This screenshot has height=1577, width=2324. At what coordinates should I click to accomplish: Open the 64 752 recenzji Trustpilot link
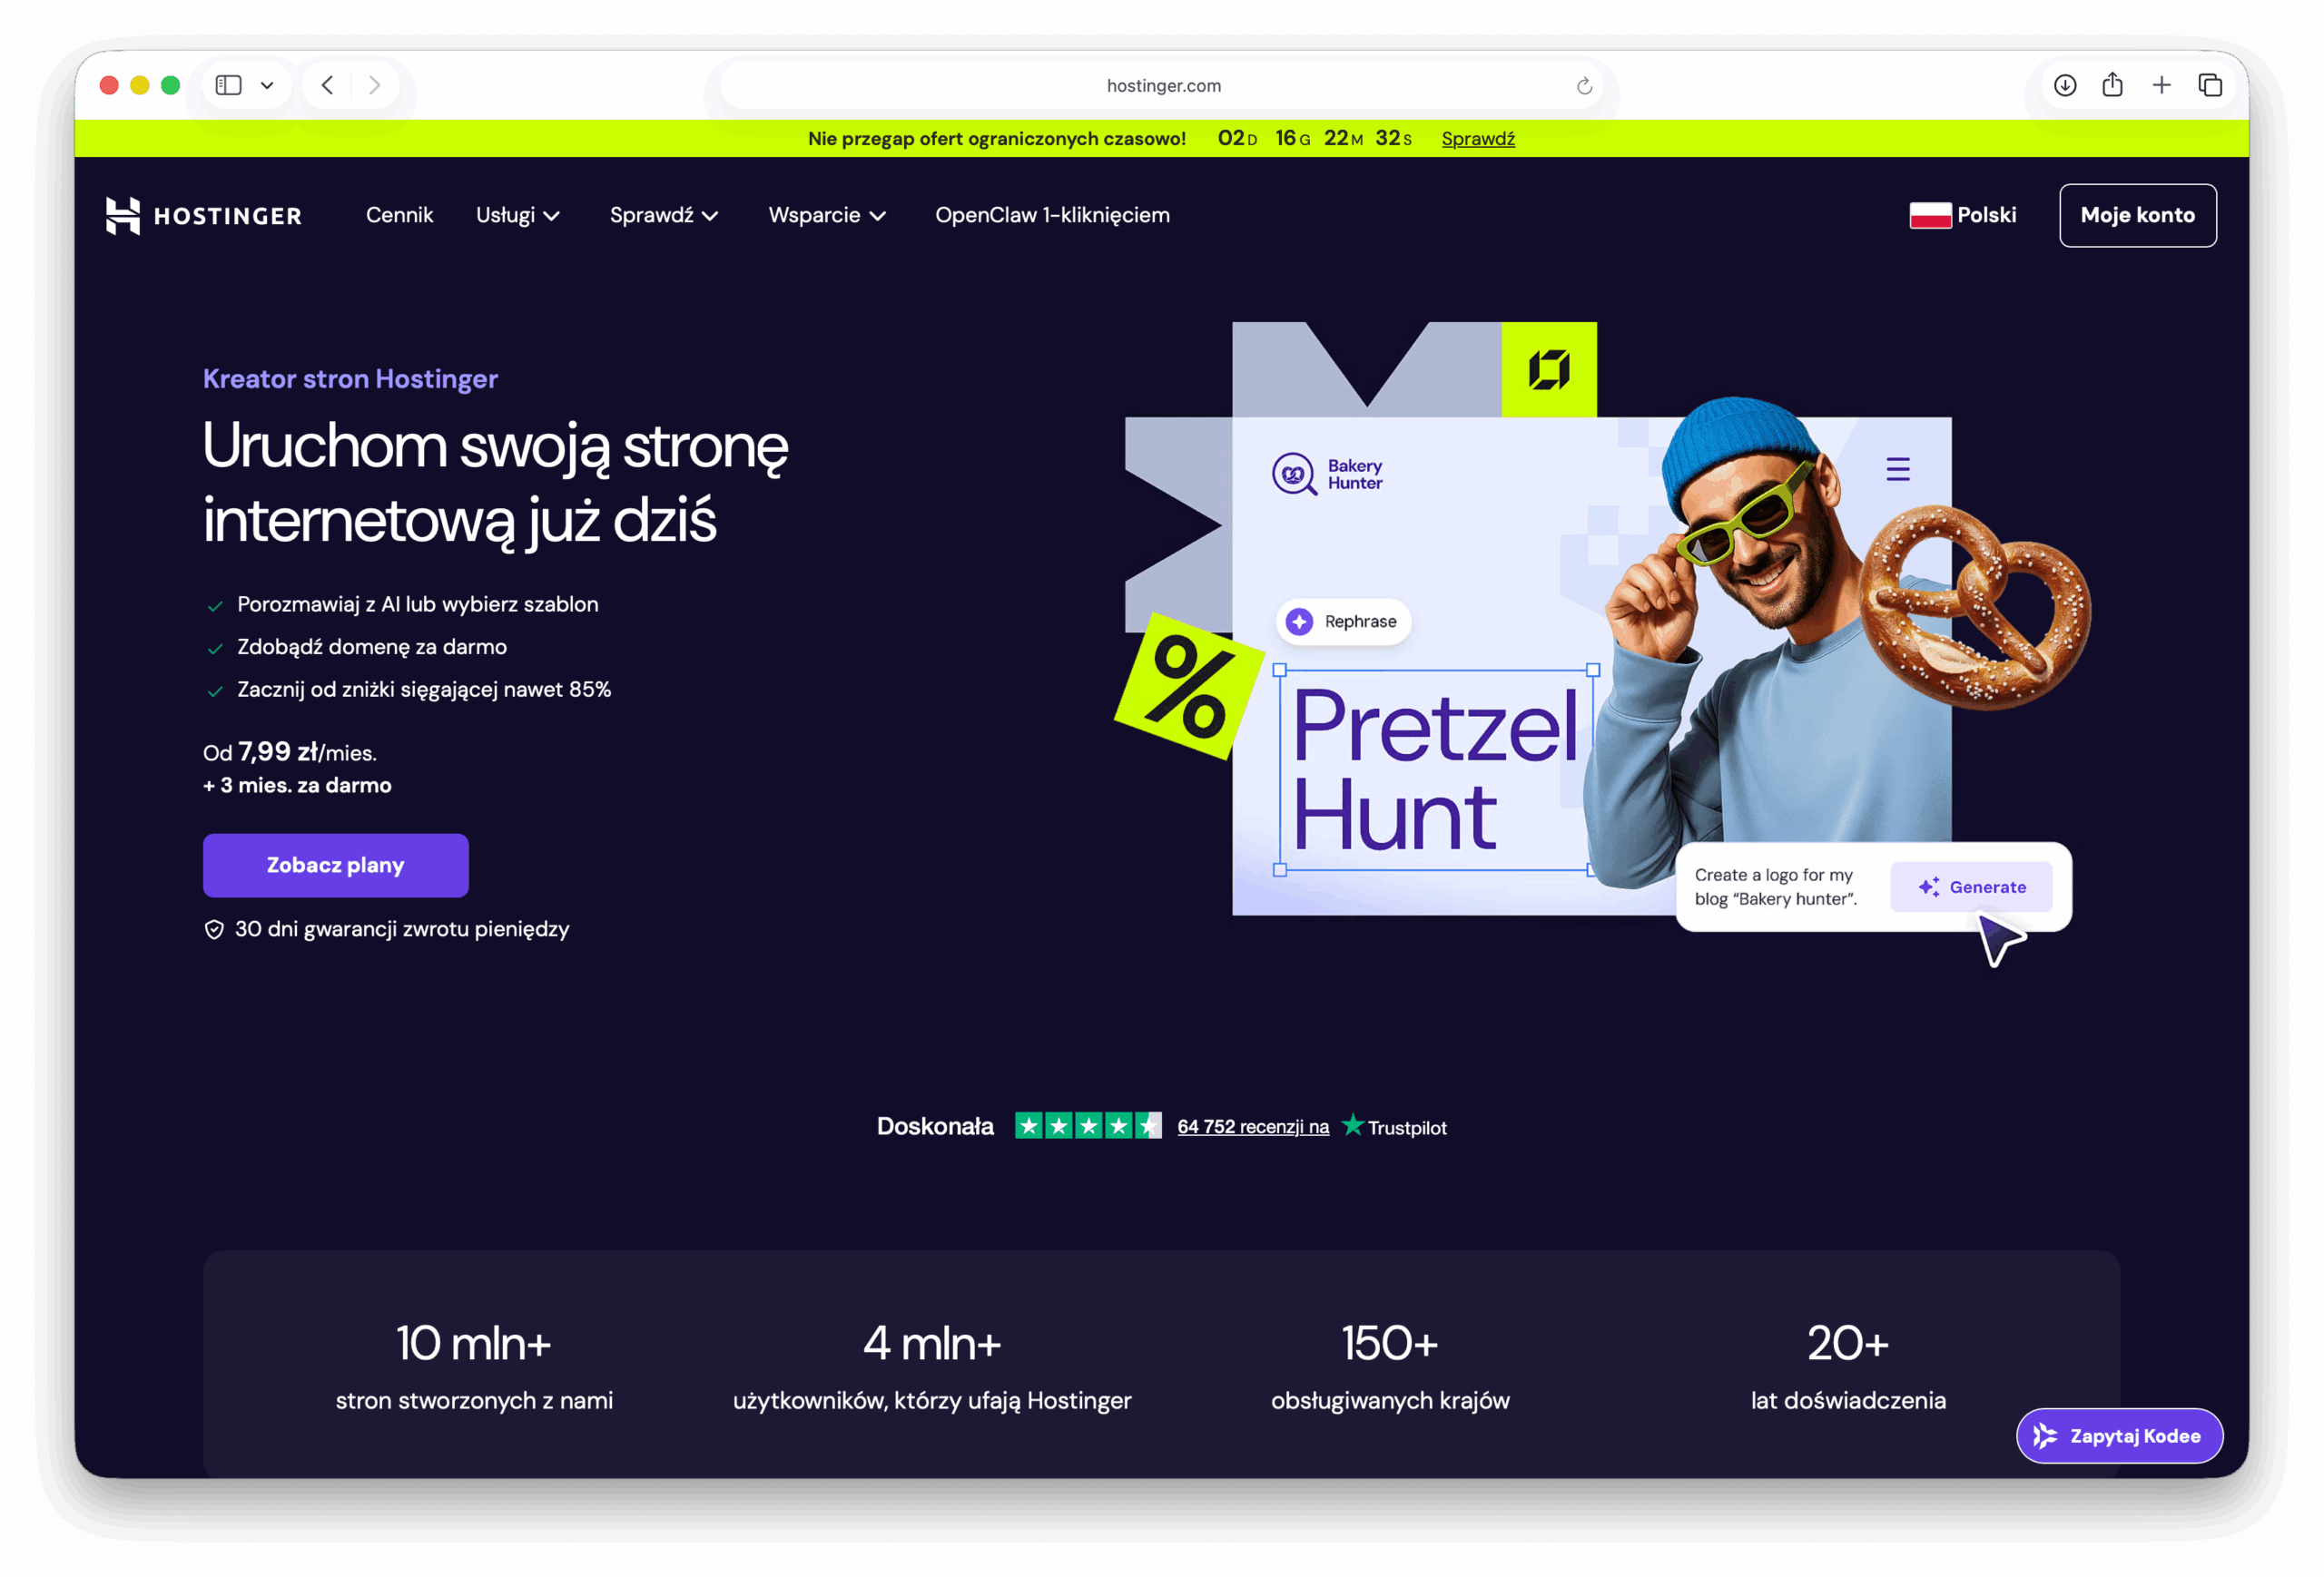coord(1252,1126)
